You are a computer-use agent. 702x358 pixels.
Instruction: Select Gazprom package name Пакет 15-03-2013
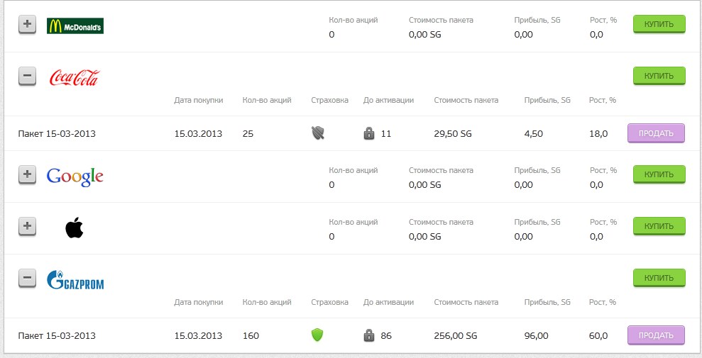pos(57,335)
